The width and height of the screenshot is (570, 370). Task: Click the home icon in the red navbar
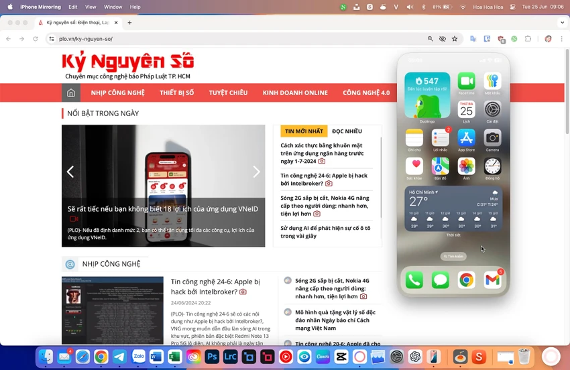(71, 92)
